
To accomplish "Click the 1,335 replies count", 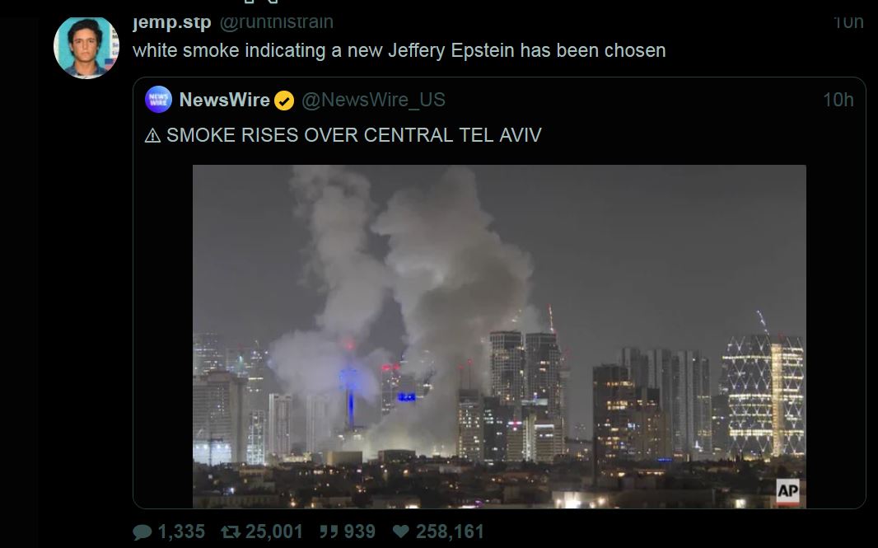I will coord(181,532).
